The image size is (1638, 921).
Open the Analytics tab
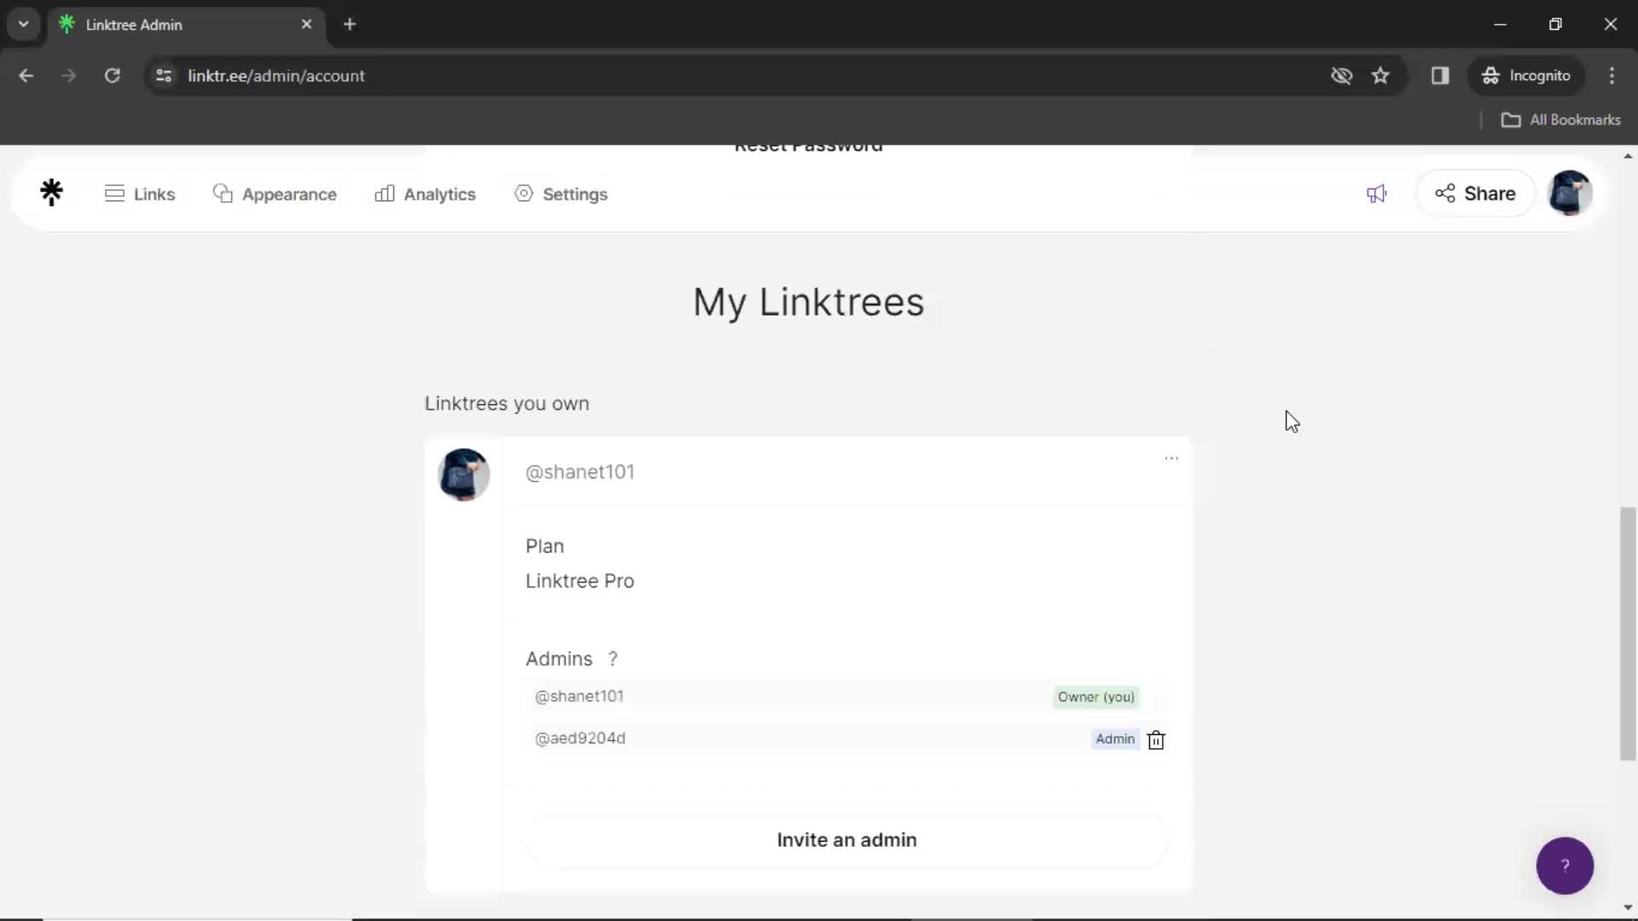425,194
